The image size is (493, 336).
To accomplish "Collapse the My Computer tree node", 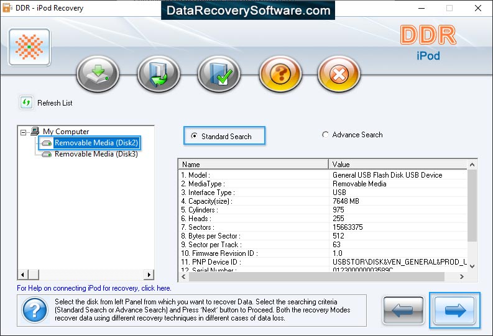I will [x=23, y=132].
